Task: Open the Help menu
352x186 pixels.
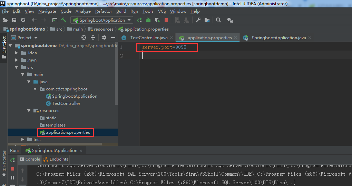Action: coord(195,11)
